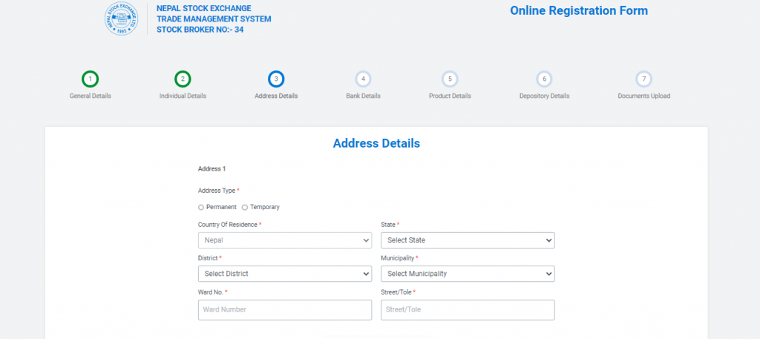Click the Ward No. field label
The image size is (760, 339).
click(210, 292)
